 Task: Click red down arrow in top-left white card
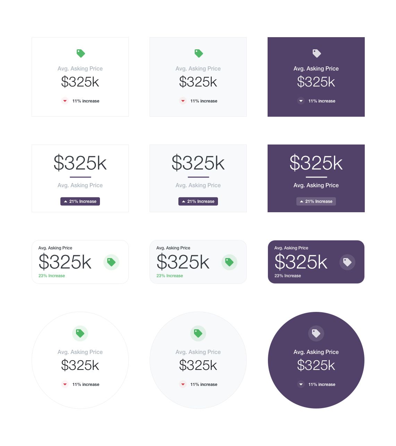[x=65, y=101]
